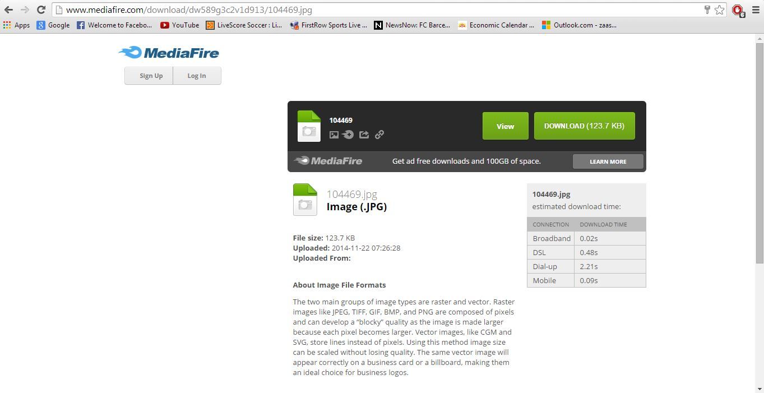Click the Sign Up button
Image resolution: width=764 pixels, height=393 pixels.
coord(150,75)
